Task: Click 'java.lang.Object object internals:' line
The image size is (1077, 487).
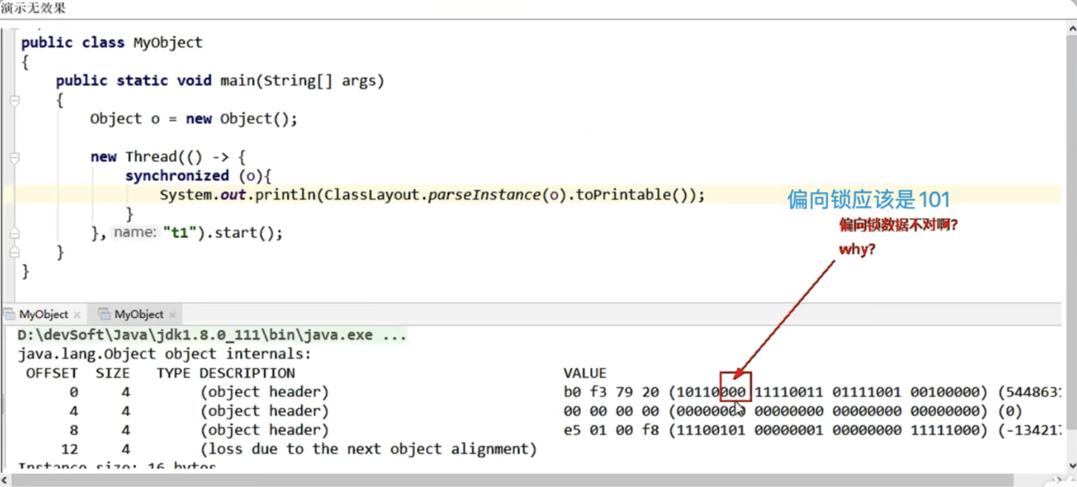Action: 165,354
